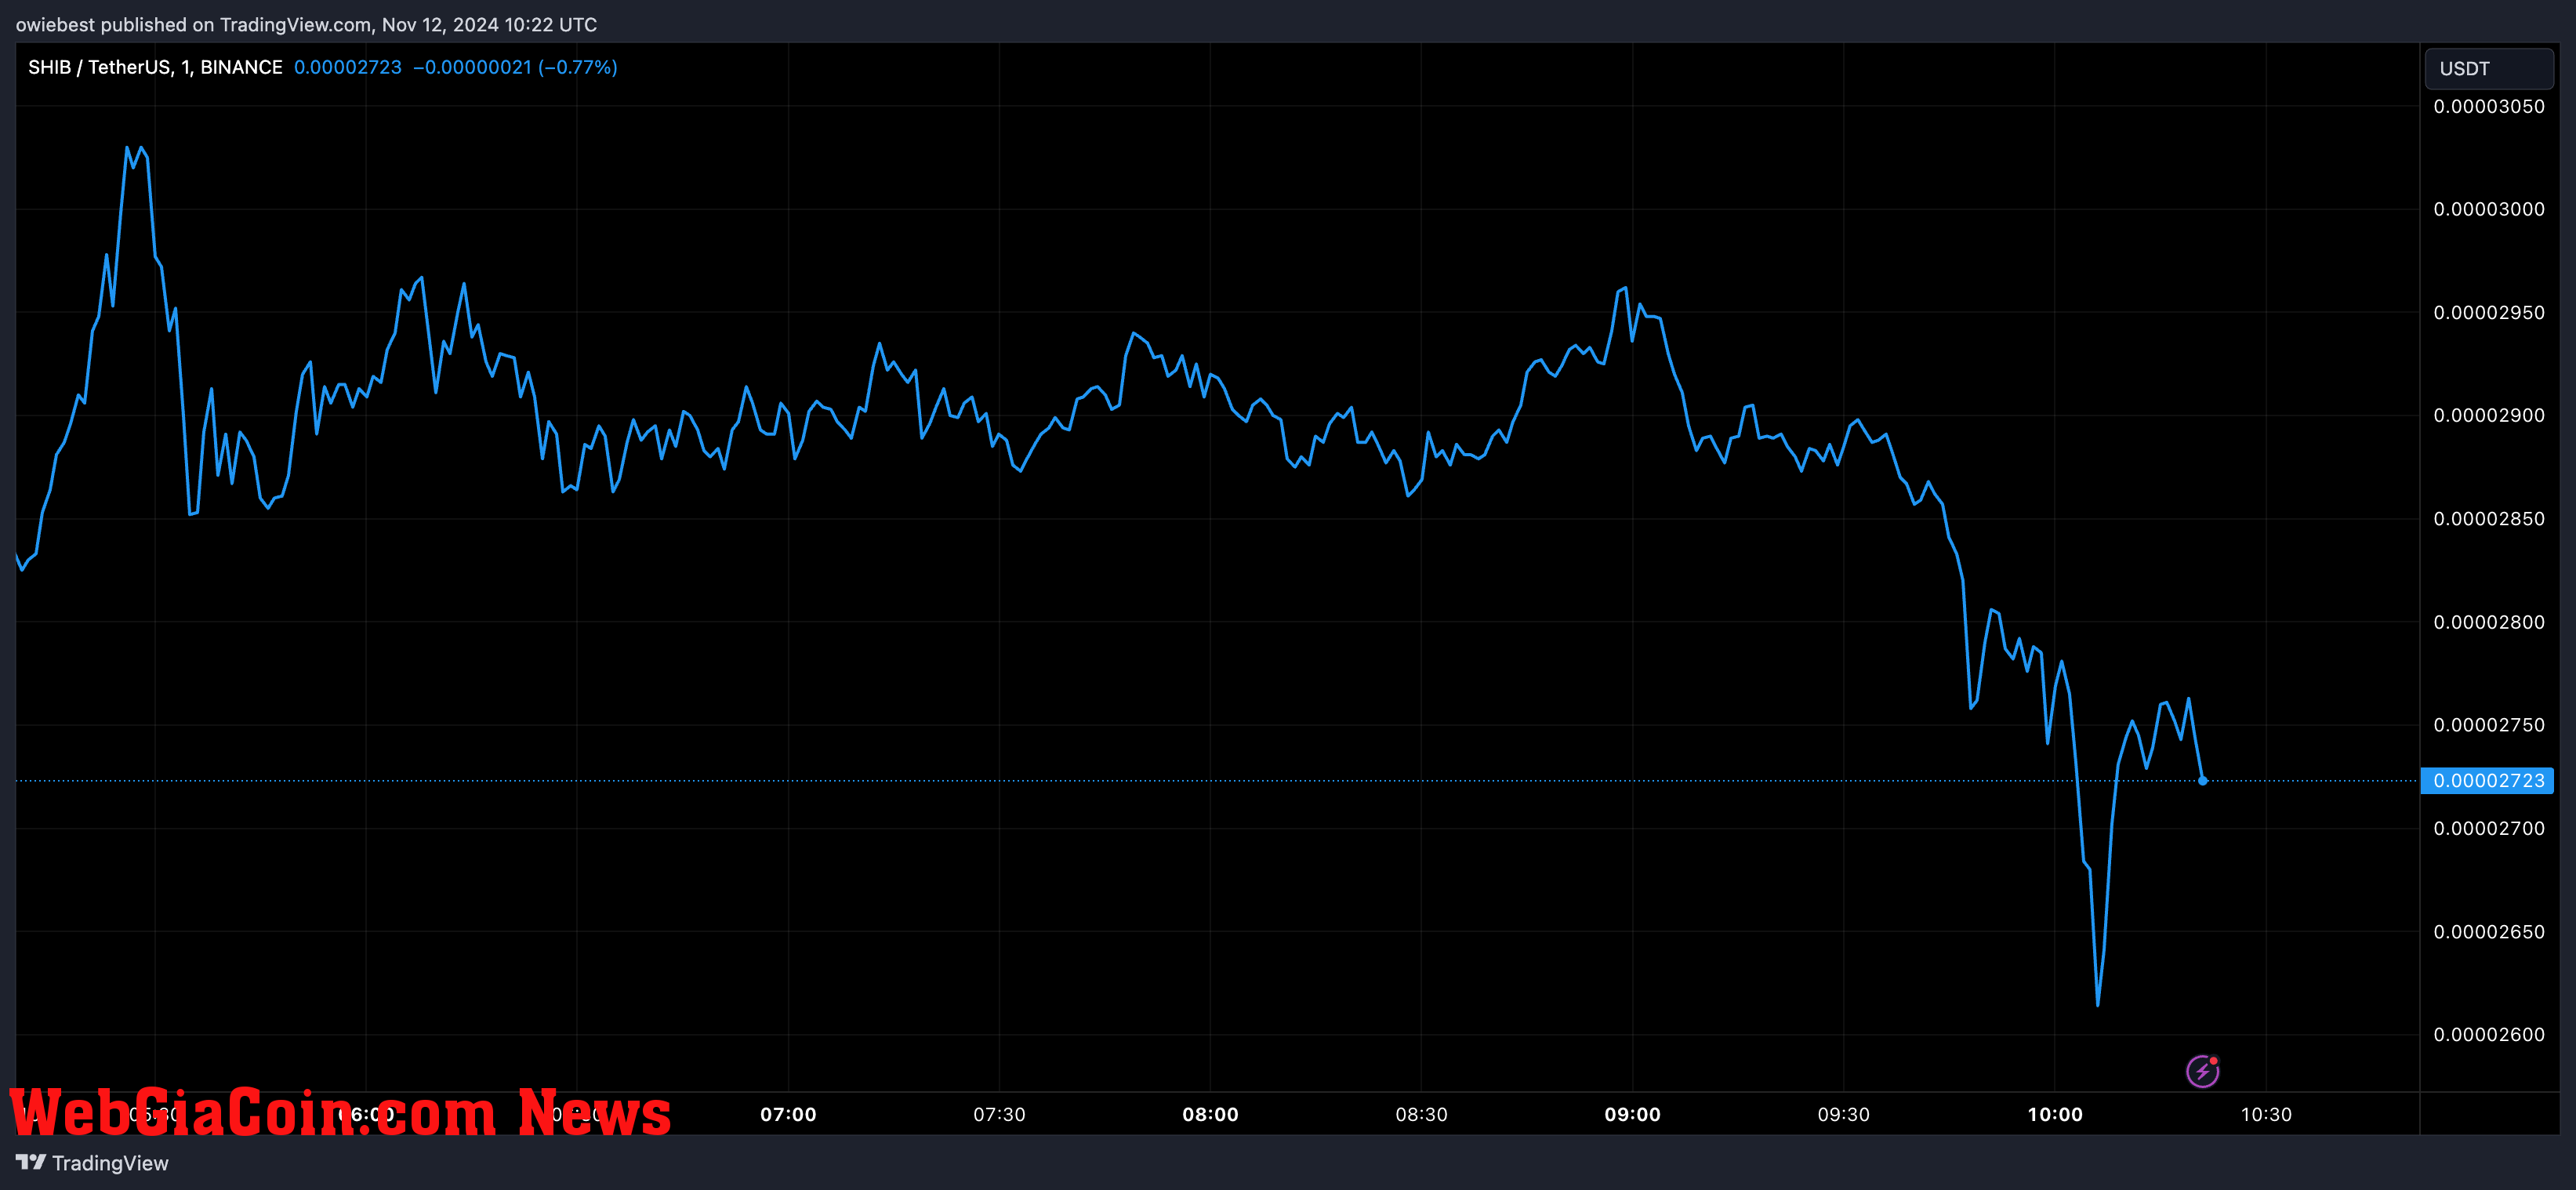The height and width of the screenshot is (1190, 2576).
Task: Click the 10:00 time axis label
Action: 2055,1114
